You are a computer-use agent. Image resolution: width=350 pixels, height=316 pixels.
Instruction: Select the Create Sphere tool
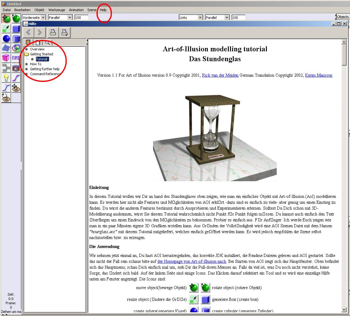[6, 38]
